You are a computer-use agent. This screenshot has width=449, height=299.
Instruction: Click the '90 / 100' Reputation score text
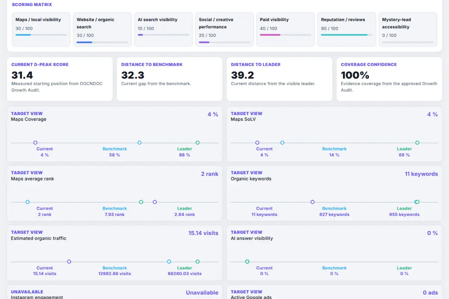(x=330, y=28)
